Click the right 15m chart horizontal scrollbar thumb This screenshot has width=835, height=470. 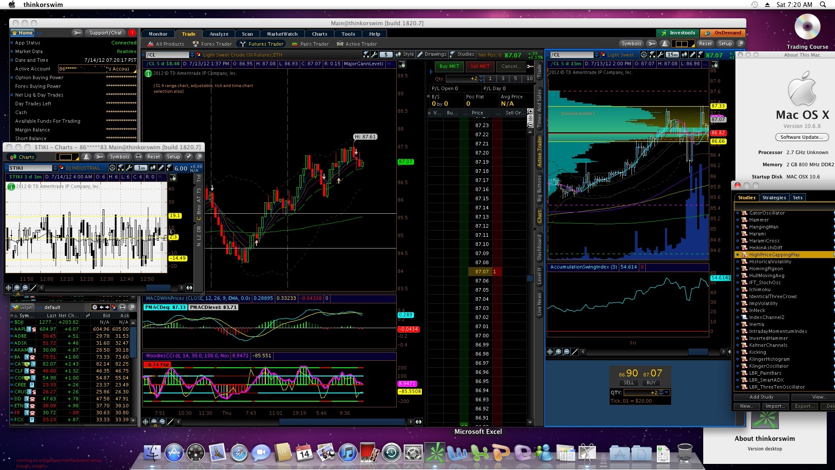click(x=698, y=352)
